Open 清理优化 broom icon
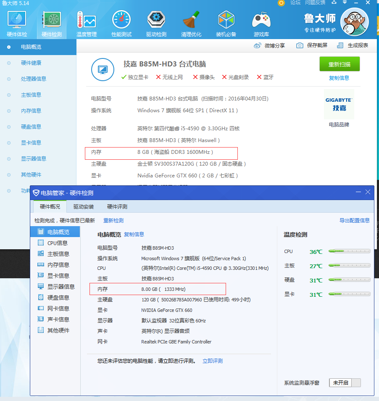The image size is (379, 401). point(191,24)
